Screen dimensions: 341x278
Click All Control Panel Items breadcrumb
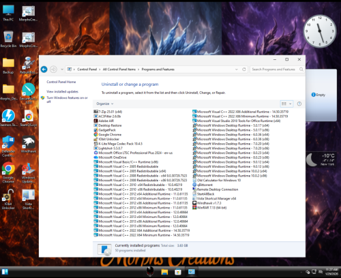(x=119, y=69)
